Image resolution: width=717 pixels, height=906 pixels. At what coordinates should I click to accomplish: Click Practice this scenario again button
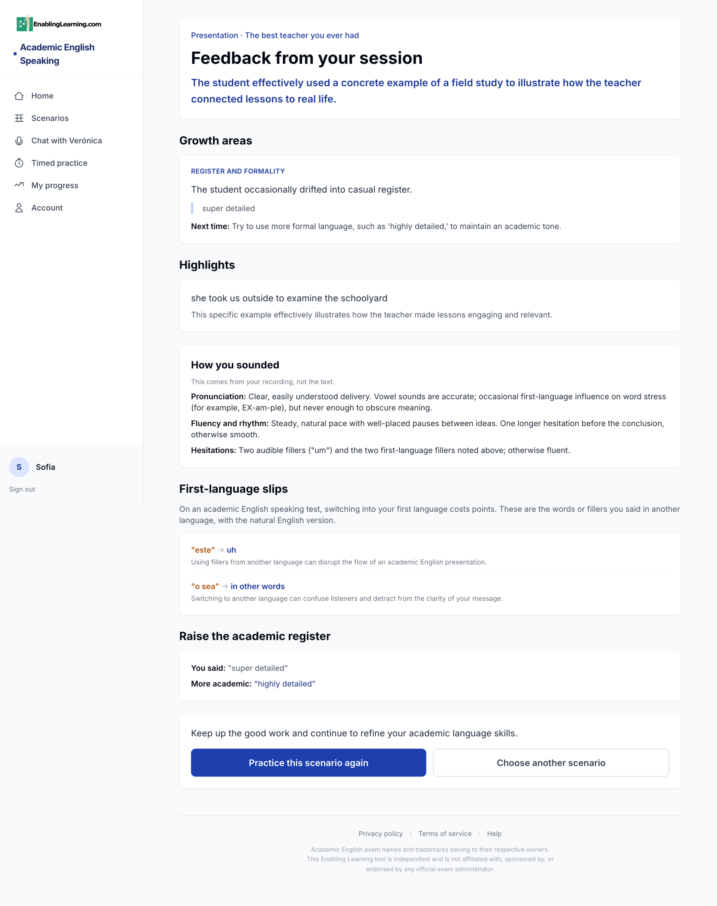308,763
